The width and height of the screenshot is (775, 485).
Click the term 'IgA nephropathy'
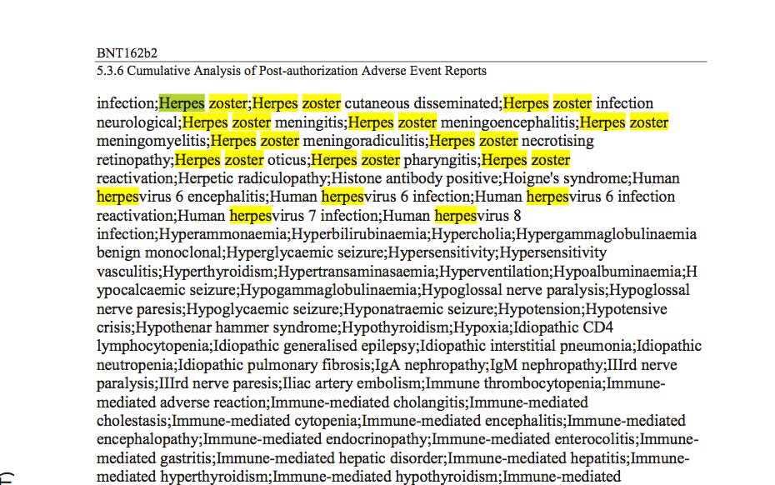(x=431, y=365)
